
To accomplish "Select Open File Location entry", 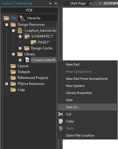I will pos(80,135).
